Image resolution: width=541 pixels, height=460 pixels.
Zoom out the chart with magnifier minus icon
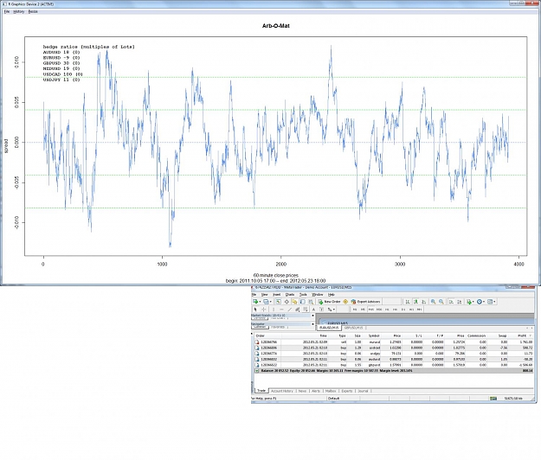tap(441, 302)
